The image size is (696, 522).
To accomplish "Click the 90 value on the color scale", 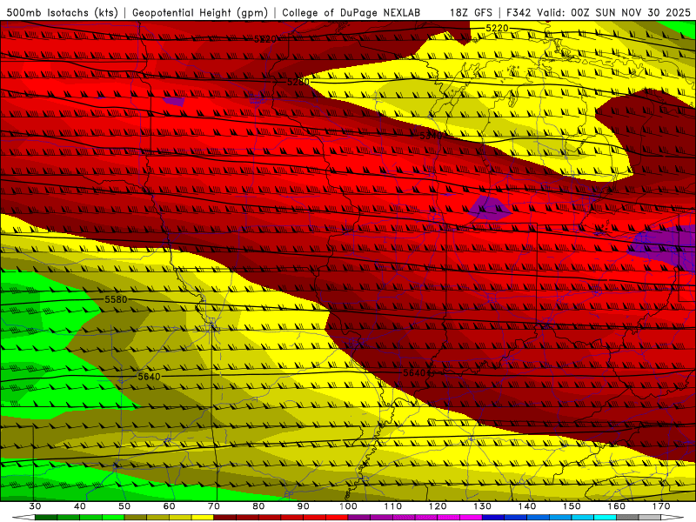I will 303,506.
